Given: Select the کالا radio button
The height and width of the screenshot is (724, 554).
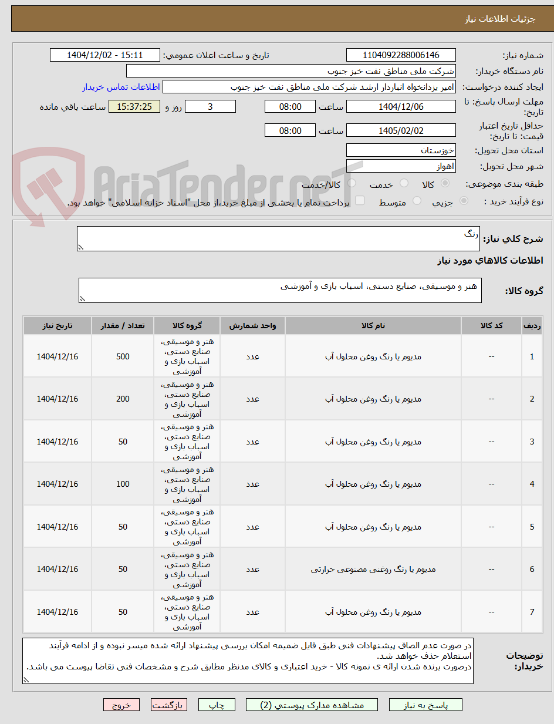Looking at the screenshot, I should click(x=445, y=184).
